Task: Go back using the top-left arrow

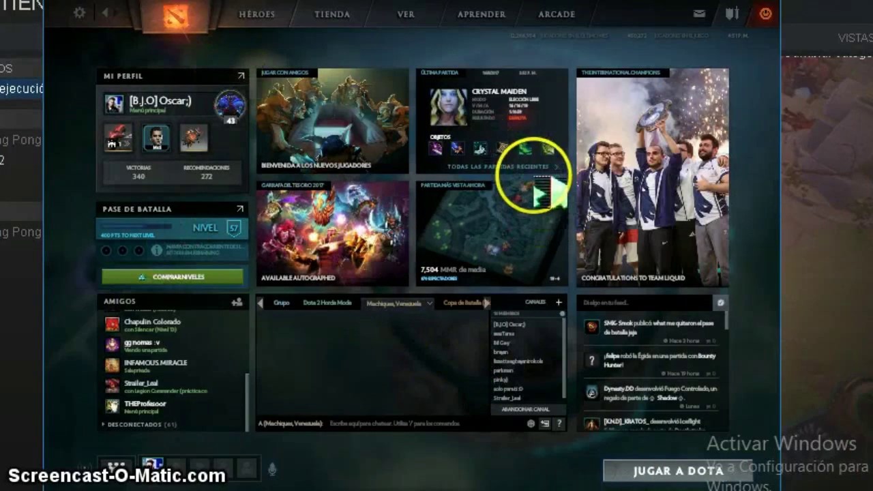Action: point(105,13)
